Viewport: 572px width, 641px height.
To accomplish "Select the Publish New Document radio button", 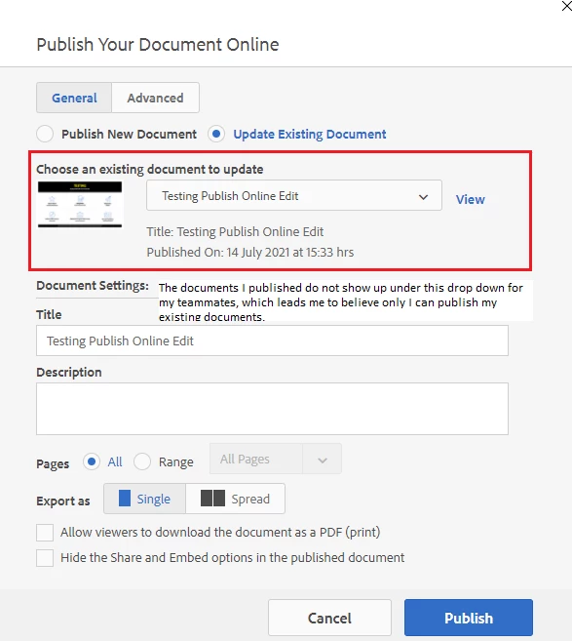I will click(x=45, y=134).
